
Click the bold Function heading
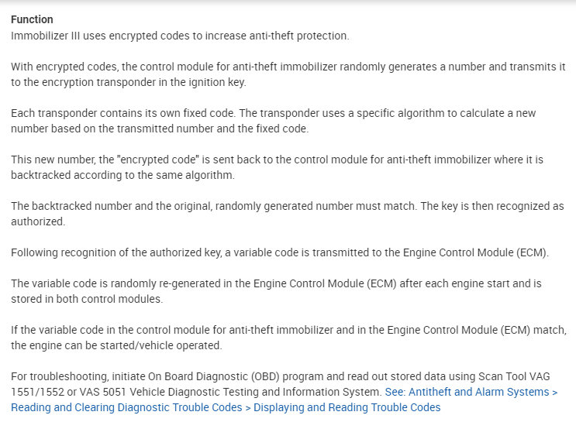[32, 19]
